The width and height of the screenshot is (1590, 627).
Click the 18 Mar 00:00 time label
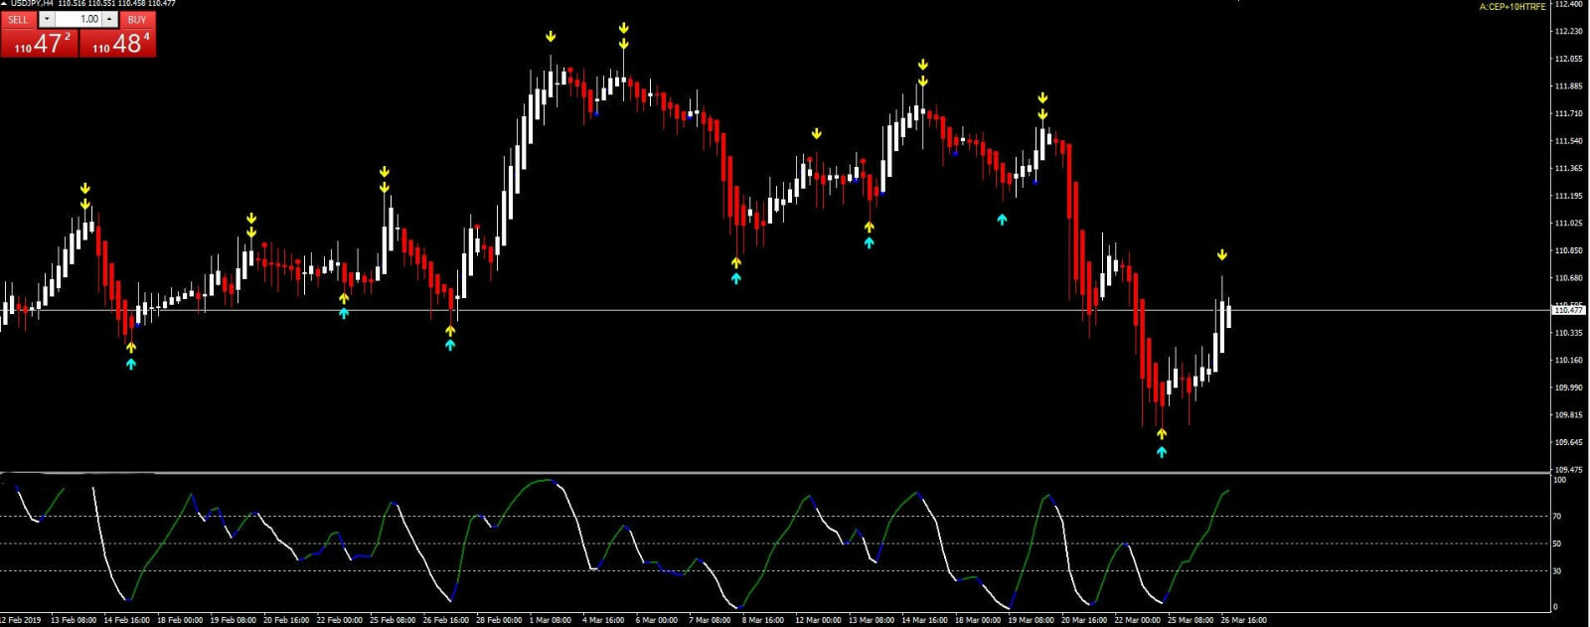[x=978, y=620]
